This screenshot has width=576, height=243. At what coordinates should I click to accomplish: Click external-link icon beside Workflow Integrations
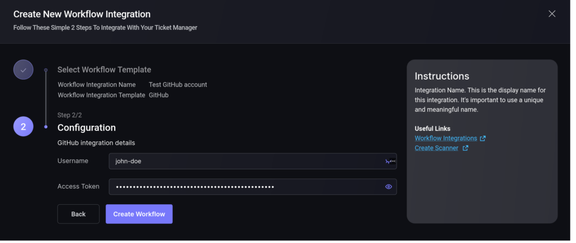(x=483, y=139)
